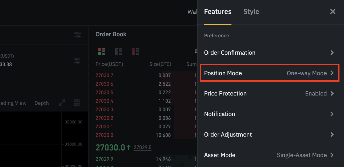The image size is (344, 167).
Task: Open the Depth chart tab
Action: pos(42,103)
